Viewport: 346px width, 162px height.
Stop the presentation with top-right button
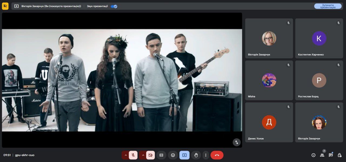(x=328, y=6)
